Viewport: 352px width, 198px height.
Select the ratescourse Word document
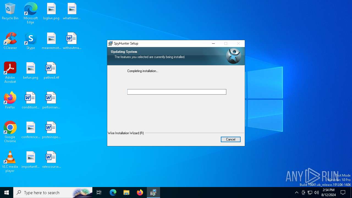(x=51, y=160)
